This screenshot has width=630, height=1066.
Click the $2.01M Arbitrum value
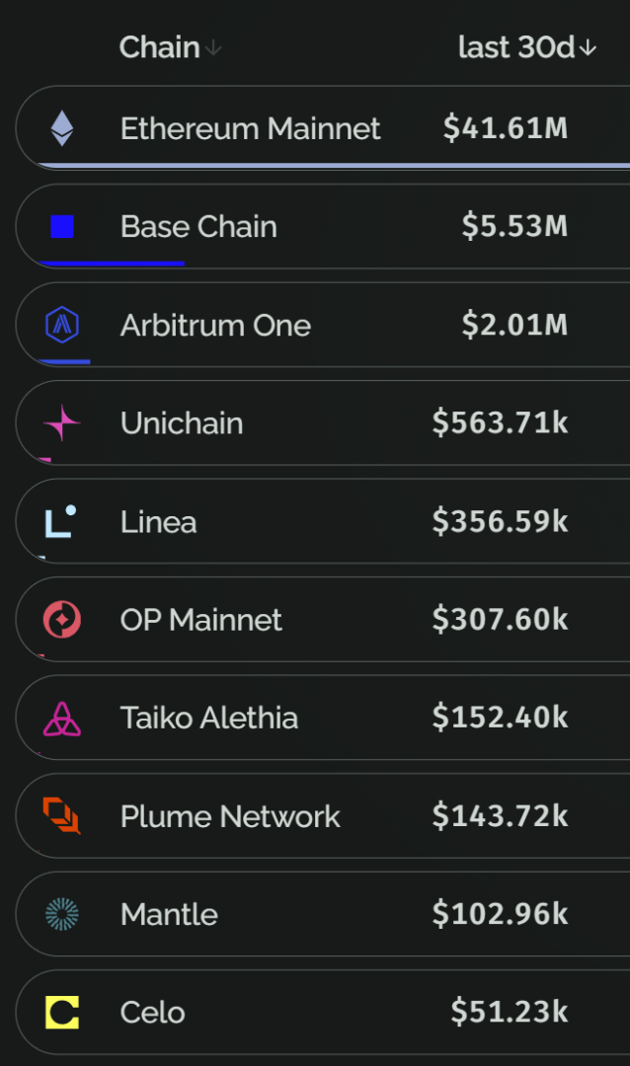[515, 325]
